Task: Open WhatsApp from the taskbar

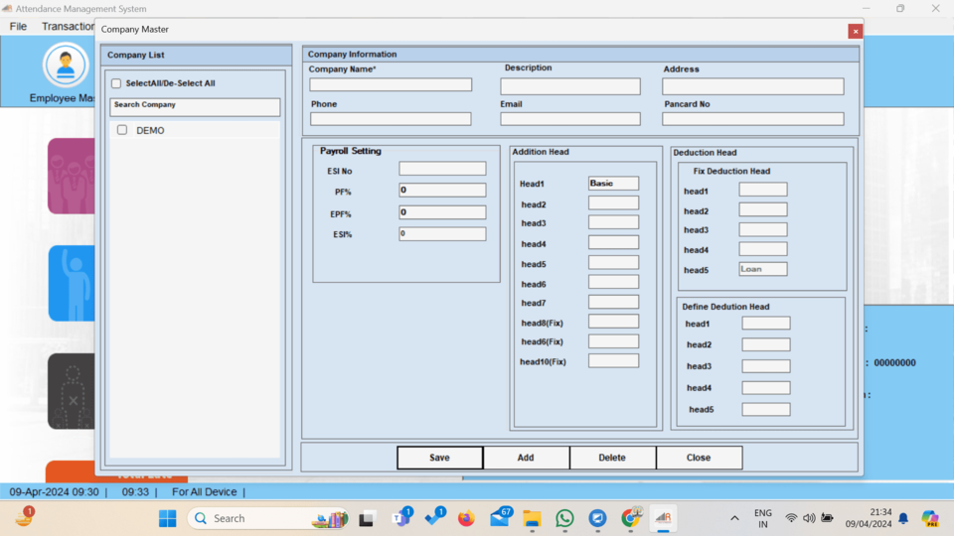Action: point(564,518)
